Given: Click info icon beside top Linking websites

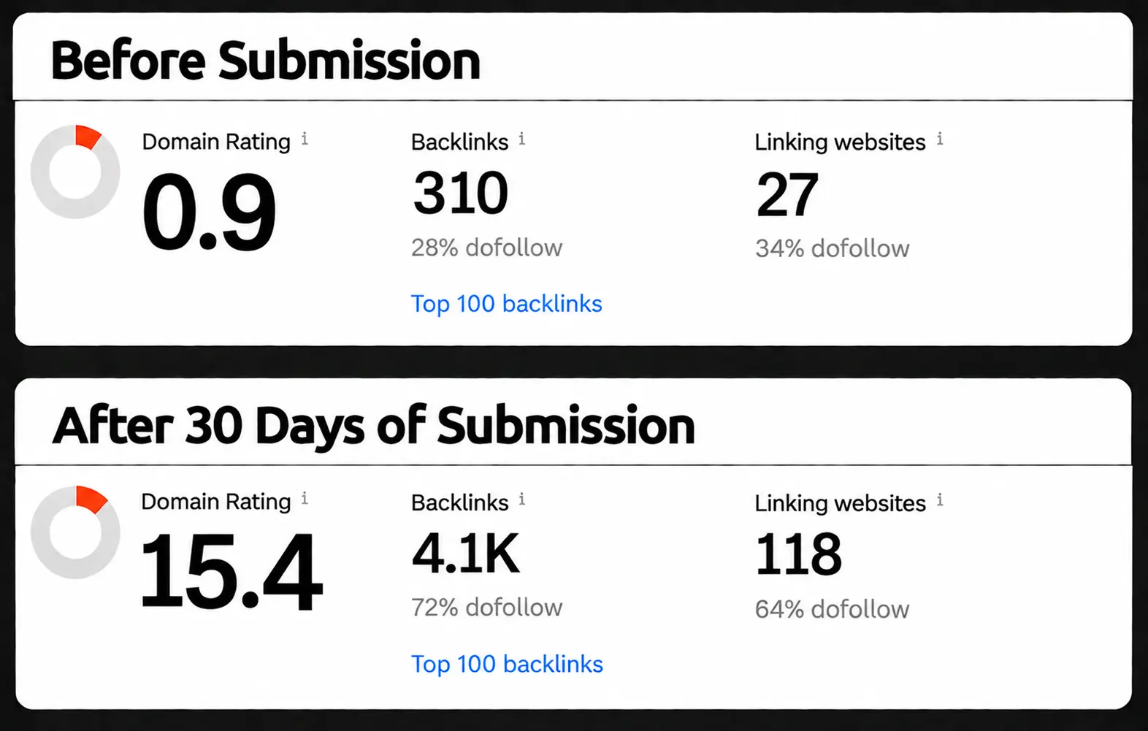Looking at the screenshot, I should [940, 138].
